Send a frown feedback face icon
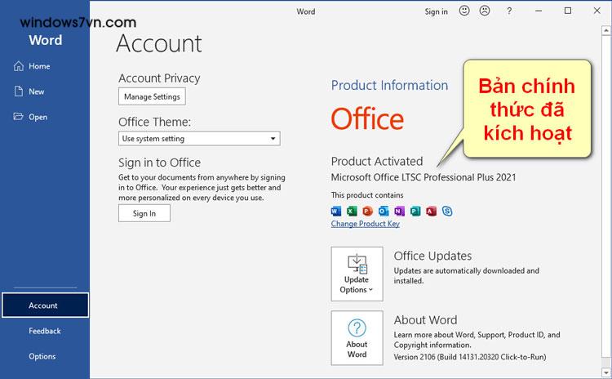 coord(485,11)
